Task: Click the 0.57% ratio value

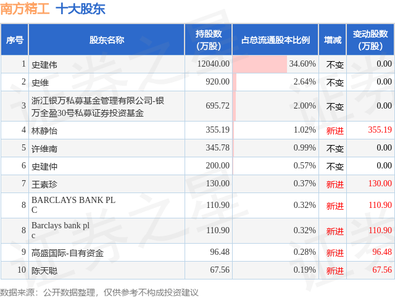Action: (x=304, y=165)
